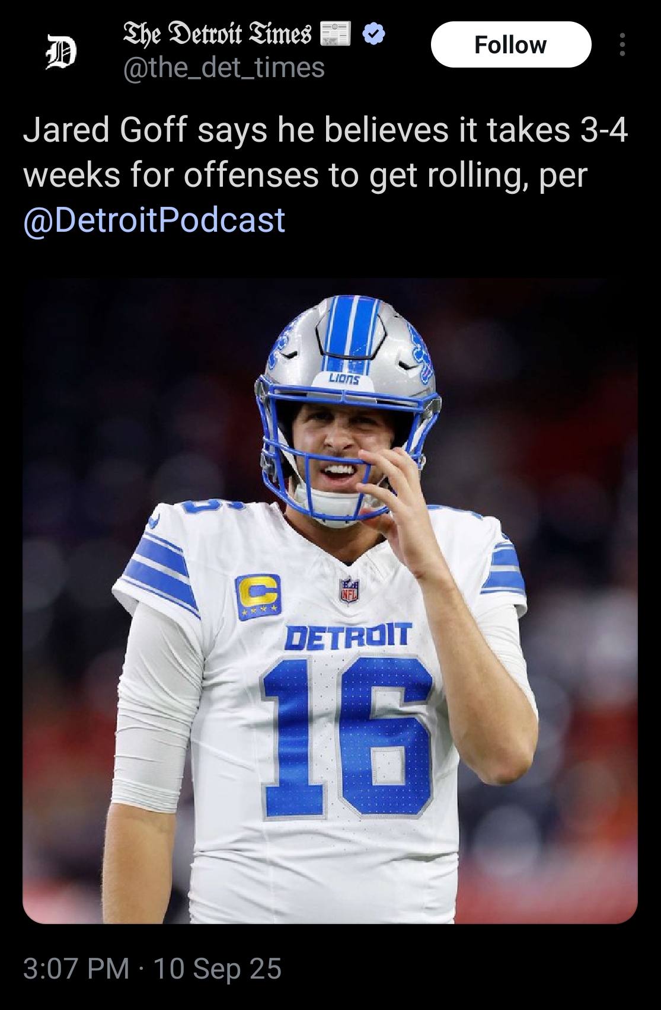
Task: Click the newspaper emoji beside account name
Action: [335, 33]
